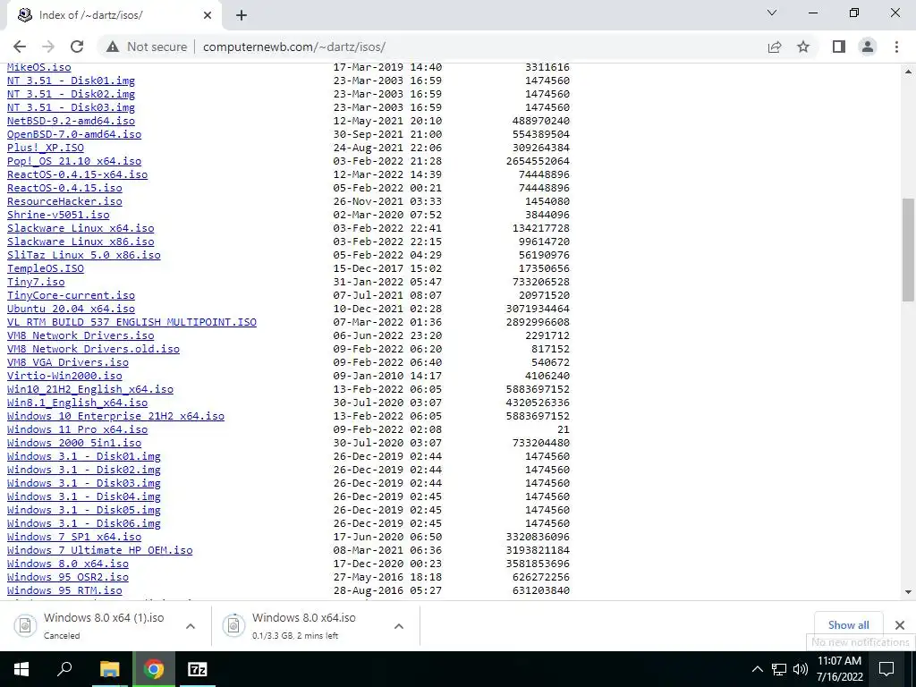Close the Index of /~dartz/isos/ tab
The image size is (916, 687).
[x=208, y=15]
